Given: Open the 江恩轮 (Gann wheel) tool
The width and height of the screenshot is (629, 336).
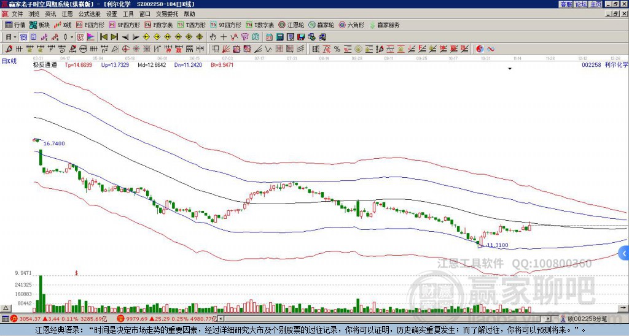Looking at the screenshot, I should 291,25.
